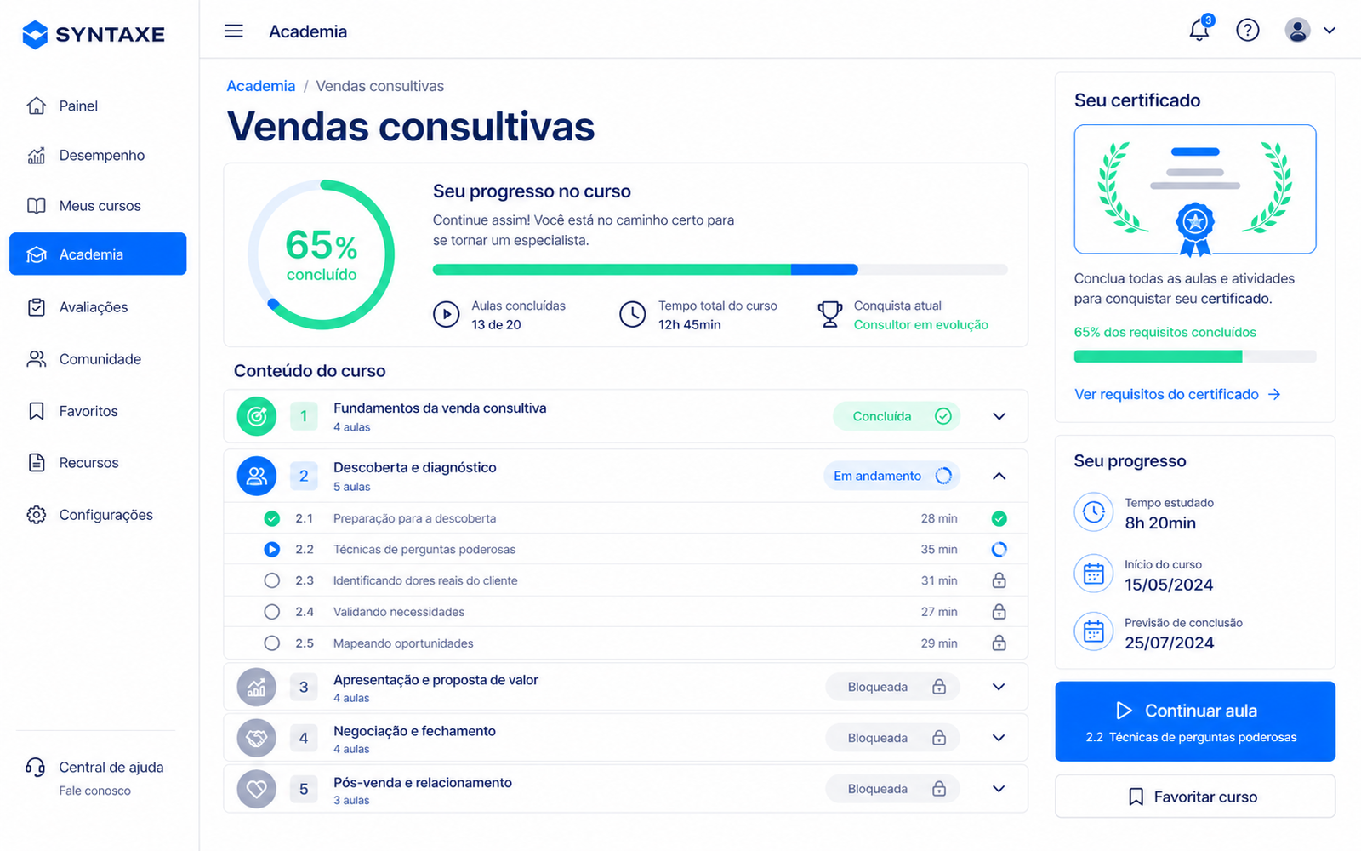This screenshot has width=1361, height=851.
Task: Select the radio circle for lesson 2.4
Action: tap(271, 612)
